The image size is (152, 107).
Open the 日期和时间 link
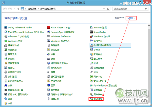[x=56, y=68]
